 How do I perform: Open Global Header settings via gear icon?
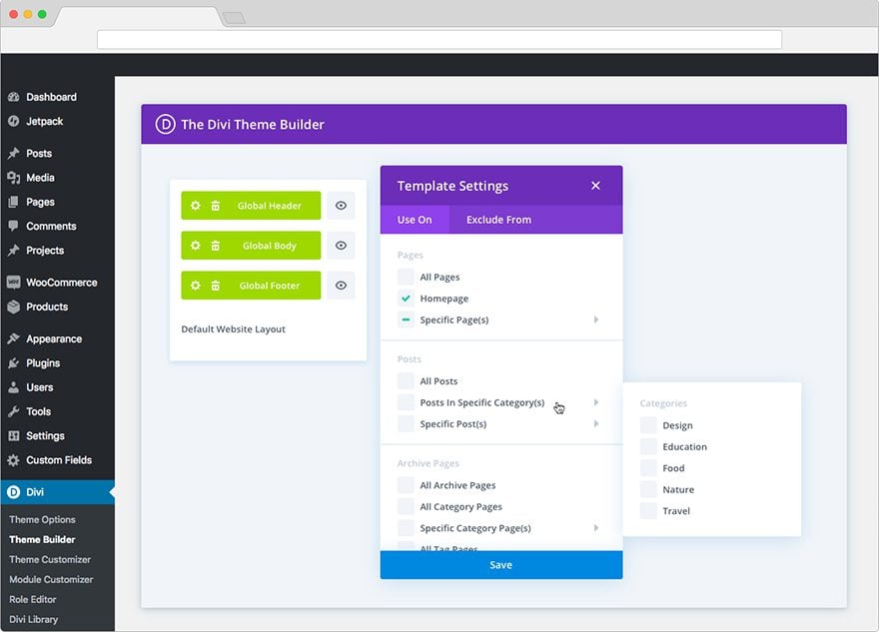(x=196, y=206)
